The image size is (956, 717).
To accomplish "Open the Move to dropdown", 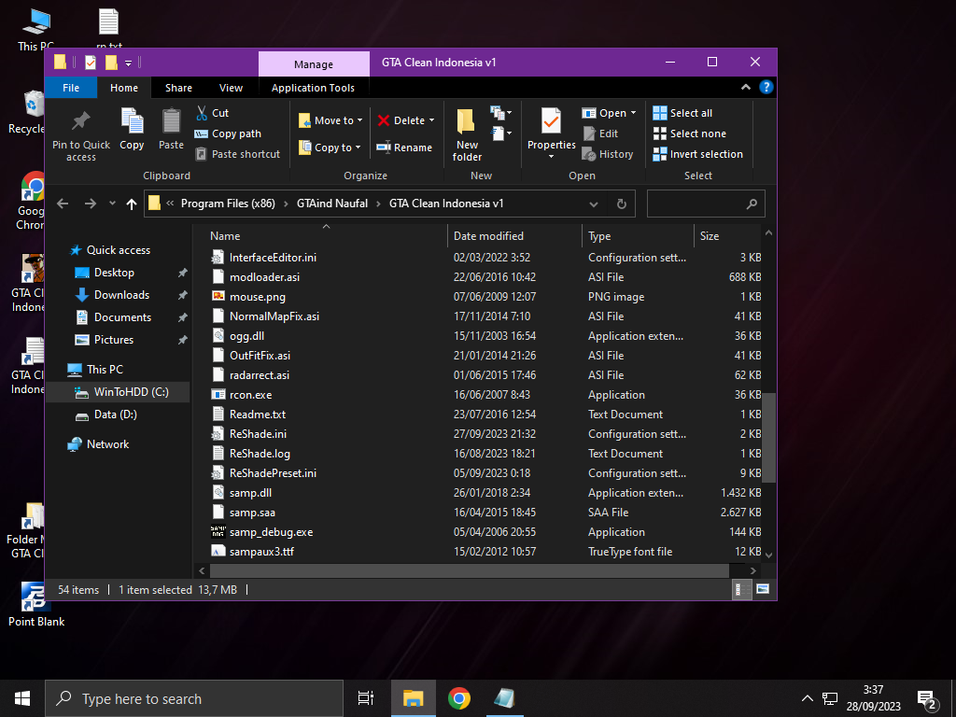I will (x=331, y=120).
